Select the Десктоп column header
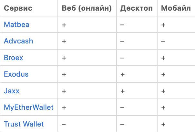Screen dimensions: 195x132 (x=136, y=8)
